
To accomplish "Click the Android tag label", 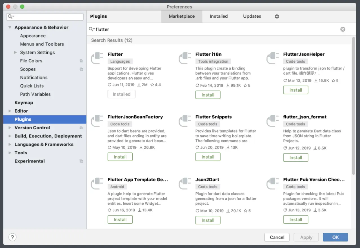I will [117, 187].
